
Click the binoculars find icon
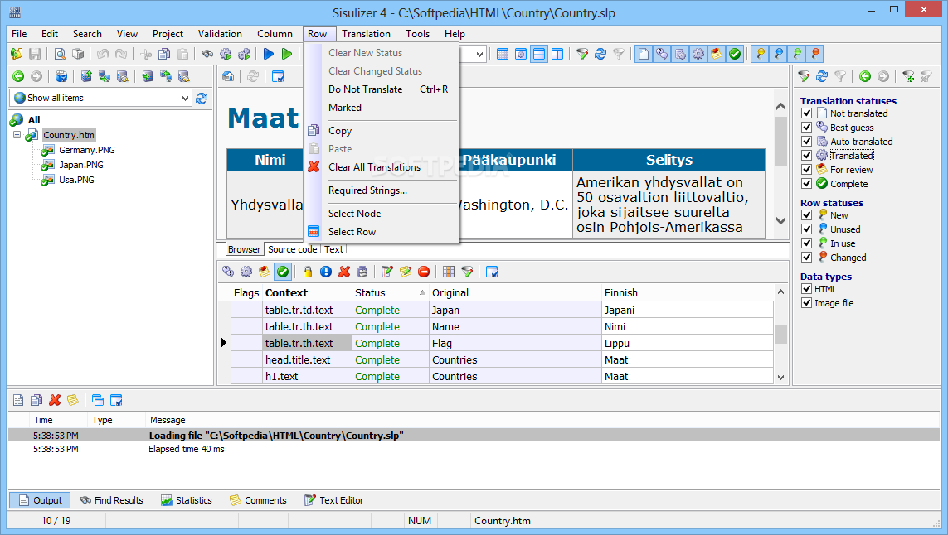click(207, 54)
